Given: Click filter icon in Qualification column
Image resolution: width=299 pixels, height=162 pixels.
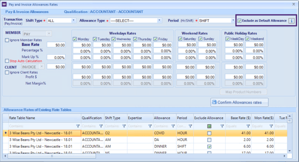Looking at the screenshot, I should coord(101,126).
